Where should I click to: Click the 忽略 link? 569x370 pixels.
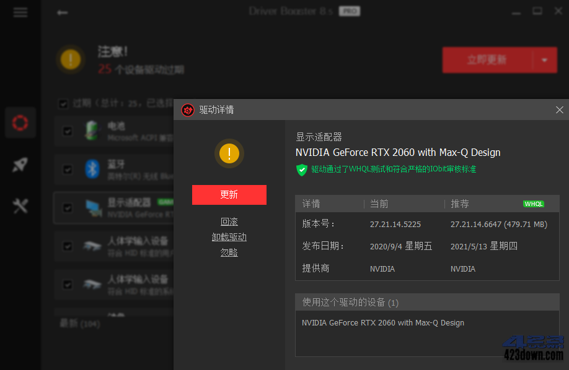click(229, 252)
